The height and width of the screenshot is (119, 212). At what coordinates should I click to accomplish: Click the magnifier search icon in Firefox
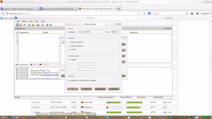pyautogui.click(x=187, y=13)
